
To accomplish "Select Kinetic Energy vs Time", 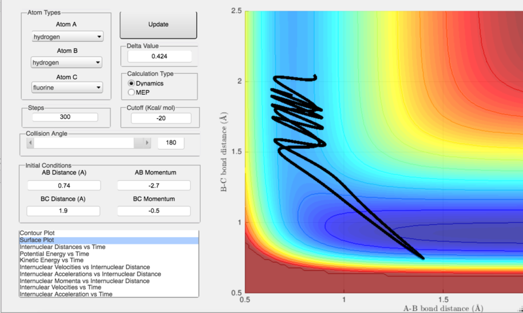I will (x=109, y=260).
